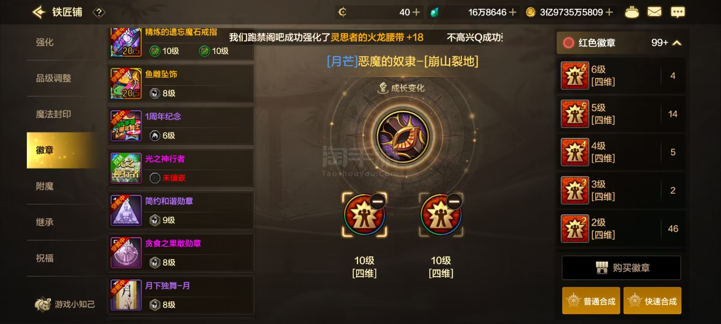Tap the plus next to 40 currency
The image size is (721, 324).
[416, 12]
